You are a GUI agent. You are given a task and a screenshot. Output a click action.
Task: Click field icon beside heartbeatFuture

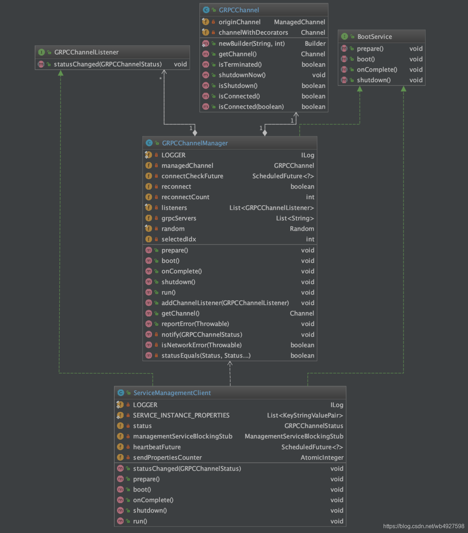[x=120, y=447]
